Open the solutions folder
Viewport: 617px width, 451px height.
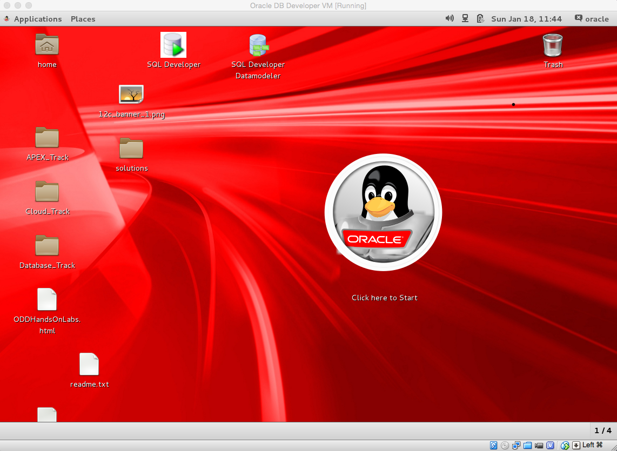coord(131,148)
